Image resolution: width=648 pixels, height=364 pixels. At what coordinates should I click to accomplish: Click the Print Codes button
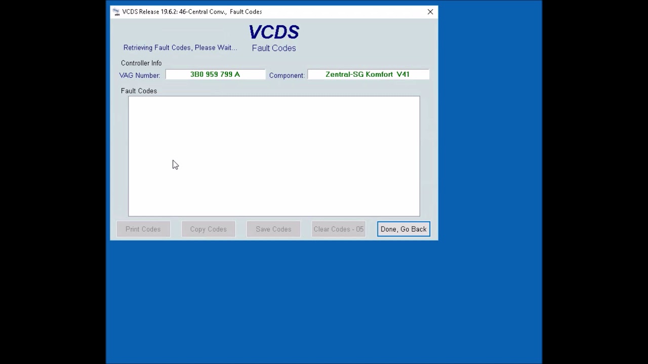(x=143, y=229)
